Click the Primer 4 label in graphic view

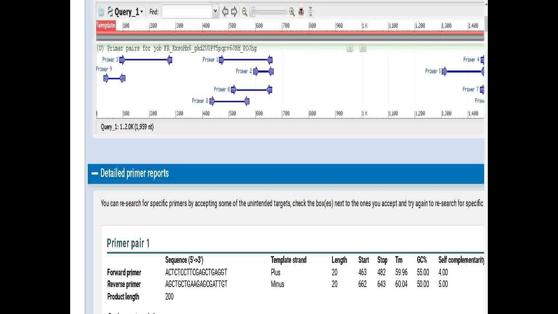[x=471, y=59]
